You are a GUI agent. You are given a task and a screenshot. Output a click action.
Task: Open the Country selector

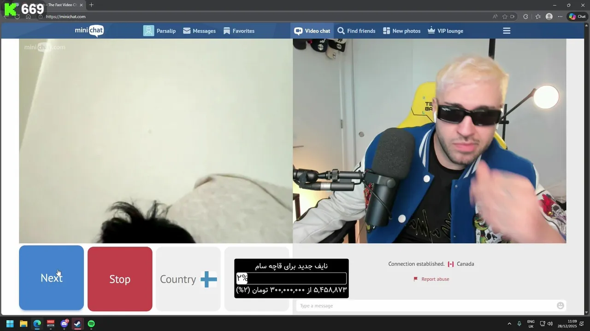[x=188, y=279]
